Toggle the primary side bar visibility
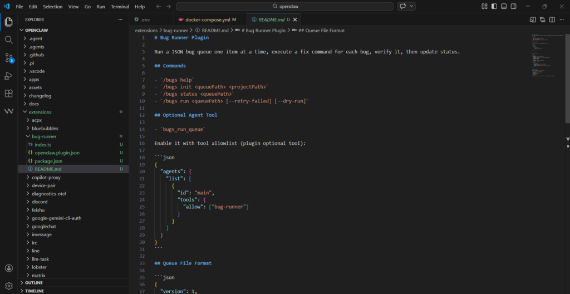This screenshot has height=294, width=570. (x=494, y=6)
